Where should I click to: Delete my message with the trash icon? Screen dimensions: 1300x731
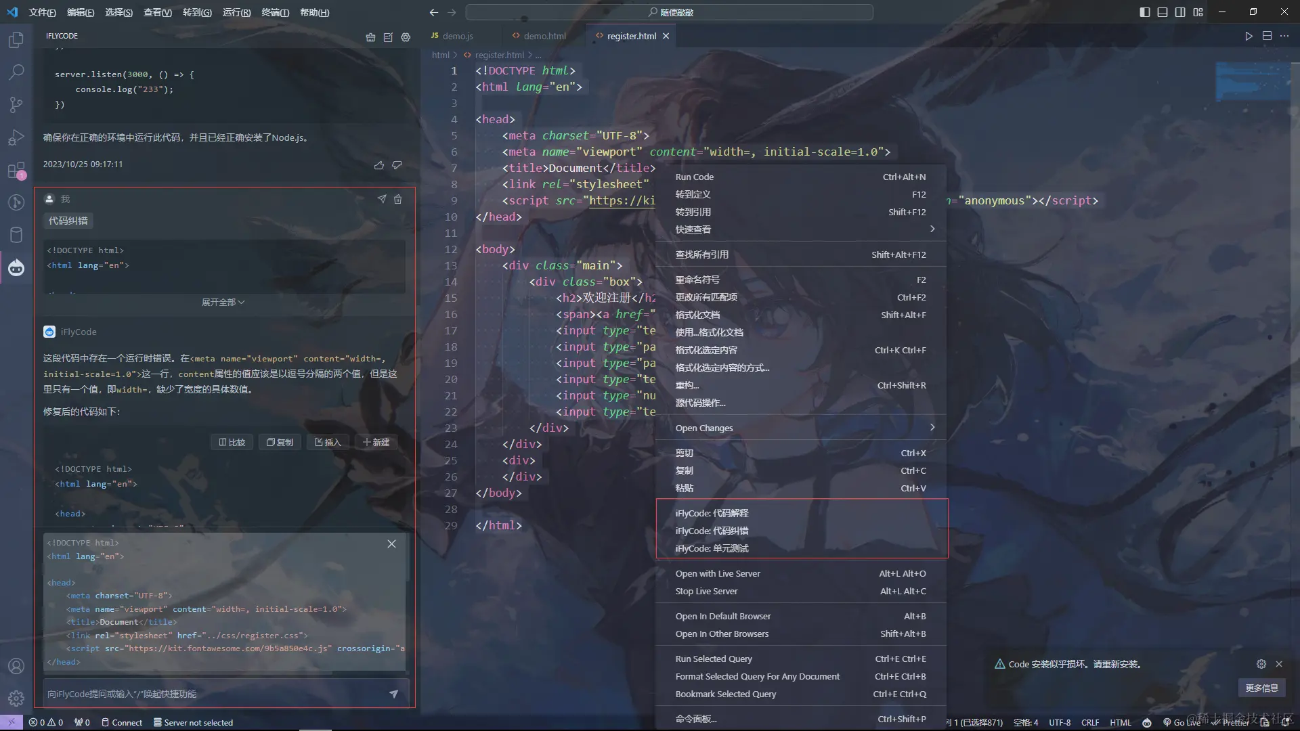click(x=398, y=199)
